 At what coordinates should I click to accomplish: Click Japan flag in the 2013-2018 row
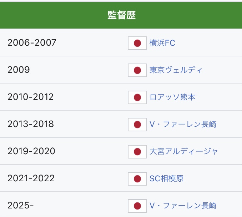pos(137,125)
